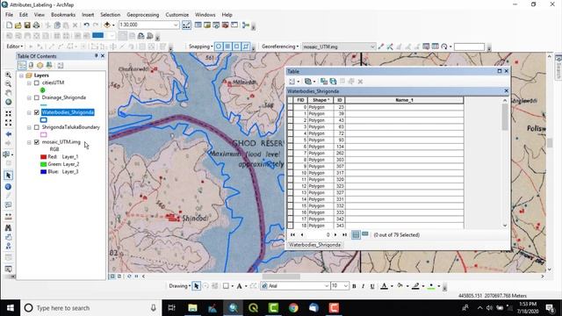Open the georeferencing layer mosaic_UTM.img dropdown

point(372,47)
